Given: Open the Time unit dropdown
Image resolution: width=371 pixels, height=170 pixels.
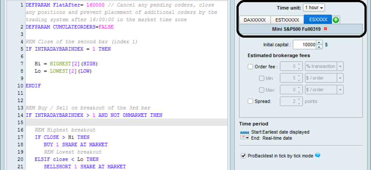Looking at the screenshot, I should click(x=314, y=8).
